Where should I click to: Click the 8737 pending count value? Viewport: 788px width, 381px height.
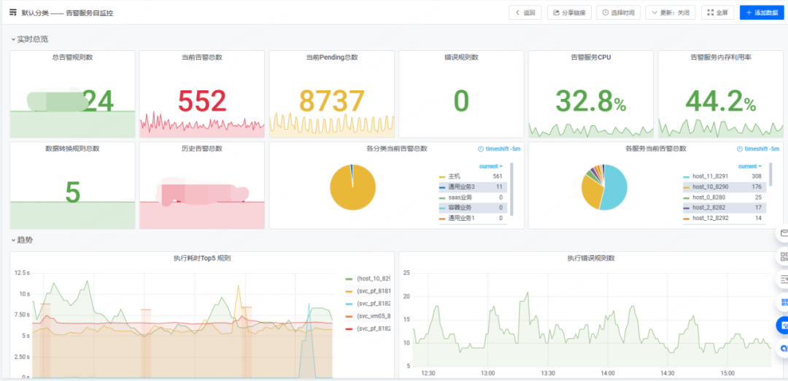[x=332, y=101]
